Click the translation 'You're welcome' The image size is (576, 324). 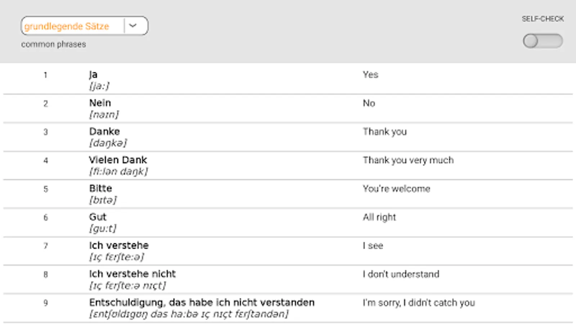[x=396, y=189]
